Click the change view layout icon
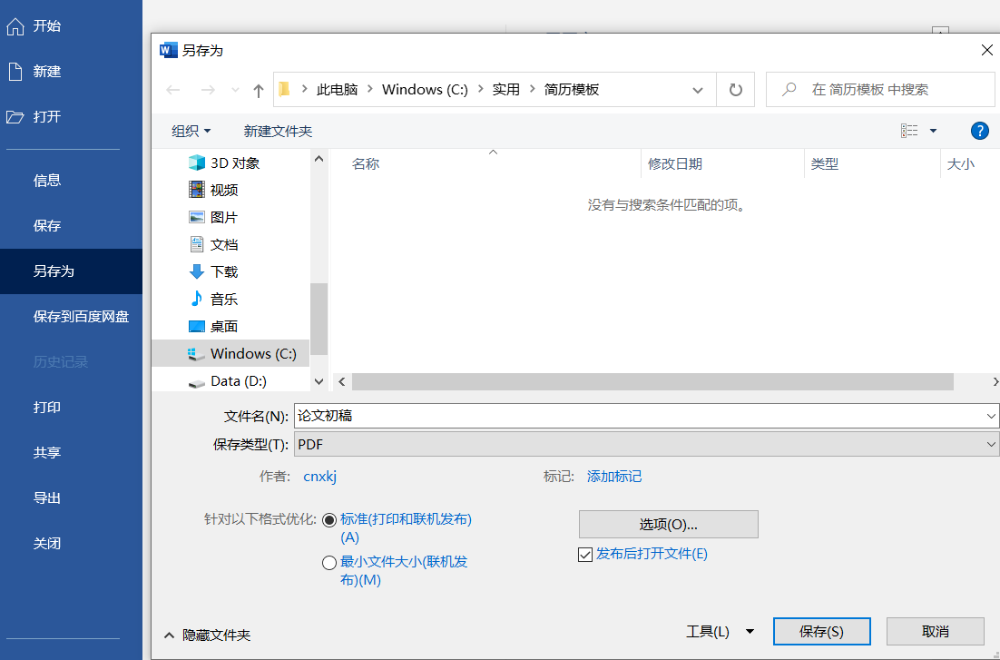The image size is (1000, 660). [908, 130]
